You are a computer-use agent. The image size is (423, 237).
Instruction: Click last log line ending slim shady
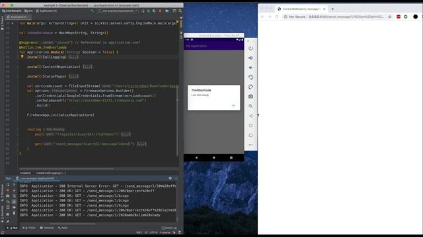[90, 215]
